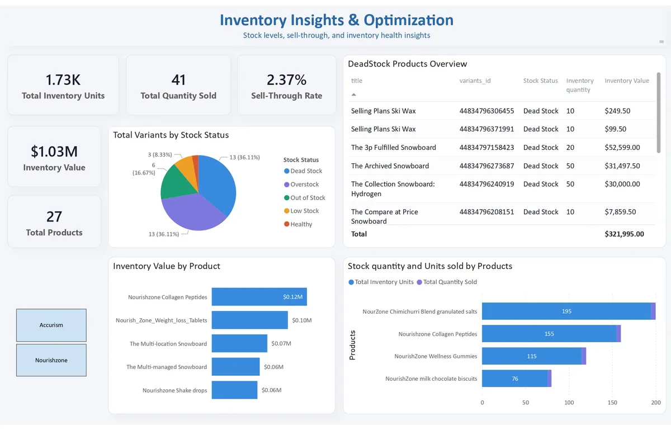Viewport: 671px width, 430px height.
Task: Click the $52,599.00 inventory value cell
Action: [622, 148]
